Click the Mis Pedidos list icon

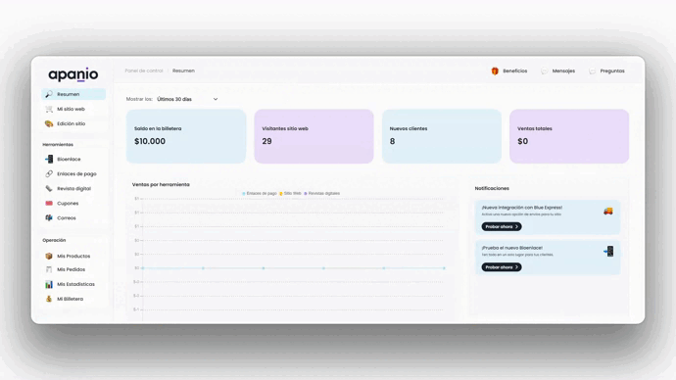pos(49,269)
